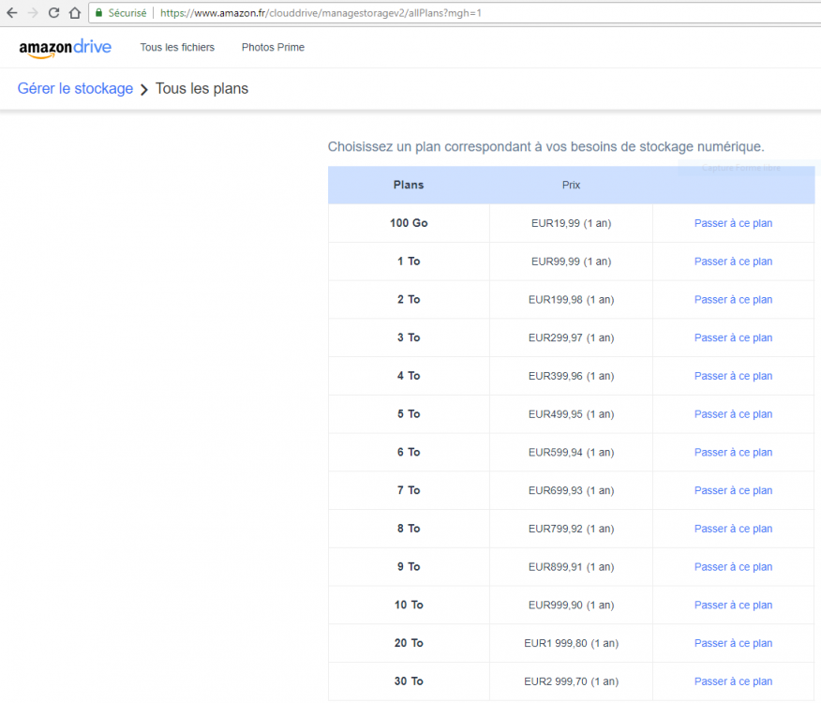Open Photos Prime menu
Screen dimensions: 821x703
pyautogui.click(x=273, y=47)
